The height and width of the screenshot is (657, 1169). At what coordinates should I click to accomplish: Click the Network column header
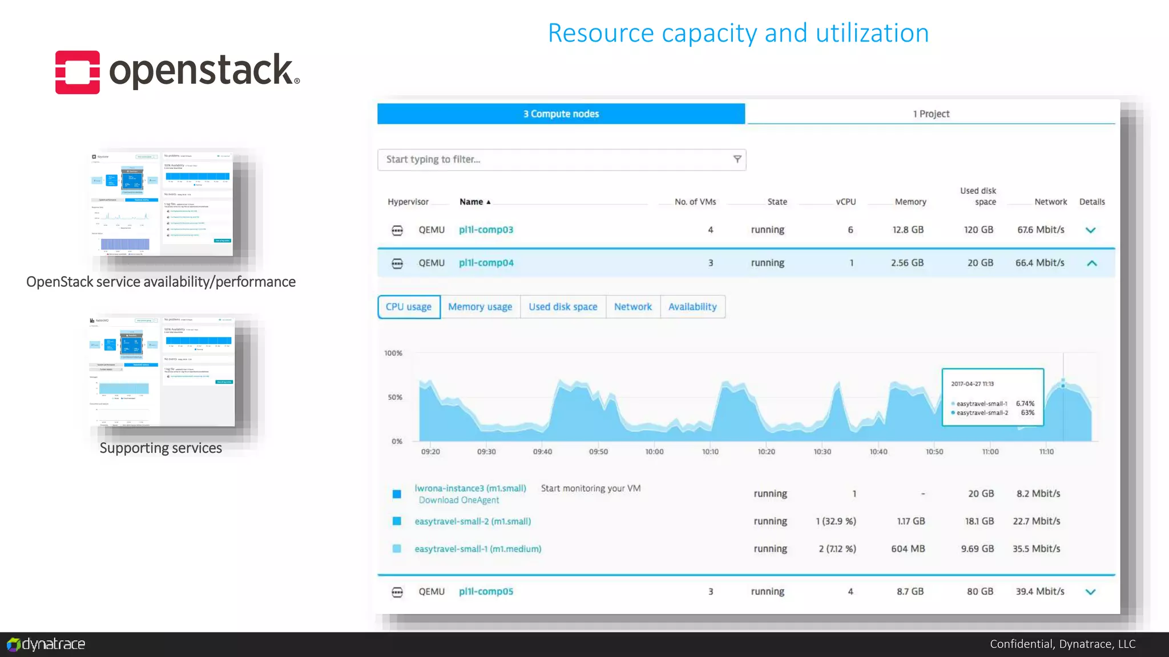(1050, 202)
